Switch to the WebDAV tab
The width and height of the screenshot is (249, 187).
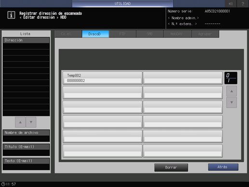177,34
